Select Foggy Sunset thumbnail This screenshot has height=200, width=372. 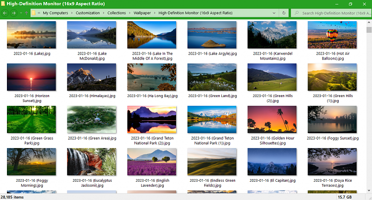332,119
